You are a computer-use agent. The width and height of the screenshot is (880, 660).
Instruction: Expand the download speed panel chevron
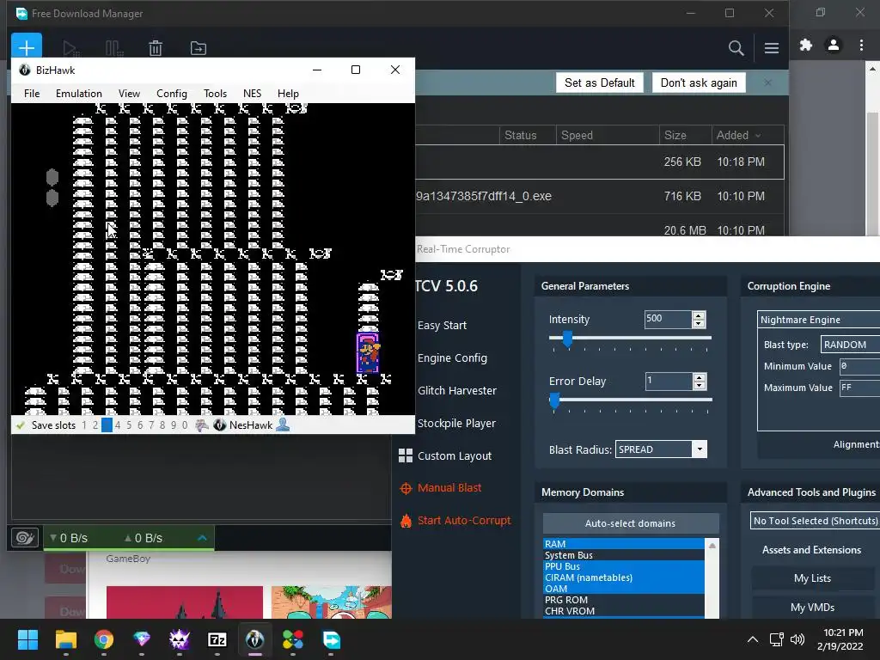[x=203, y=538]
